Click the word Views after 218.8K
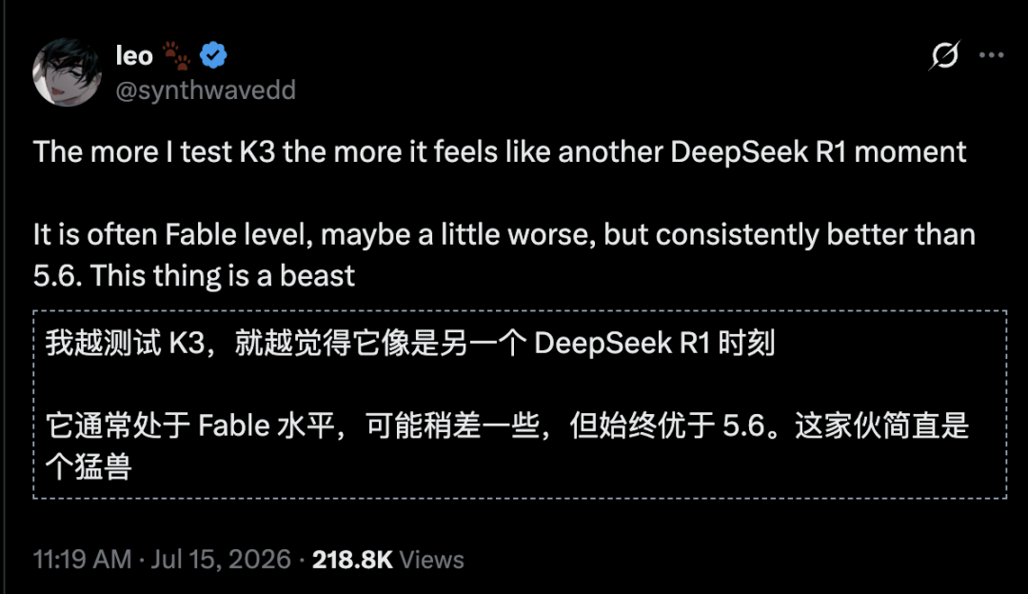 pos(431,560)
